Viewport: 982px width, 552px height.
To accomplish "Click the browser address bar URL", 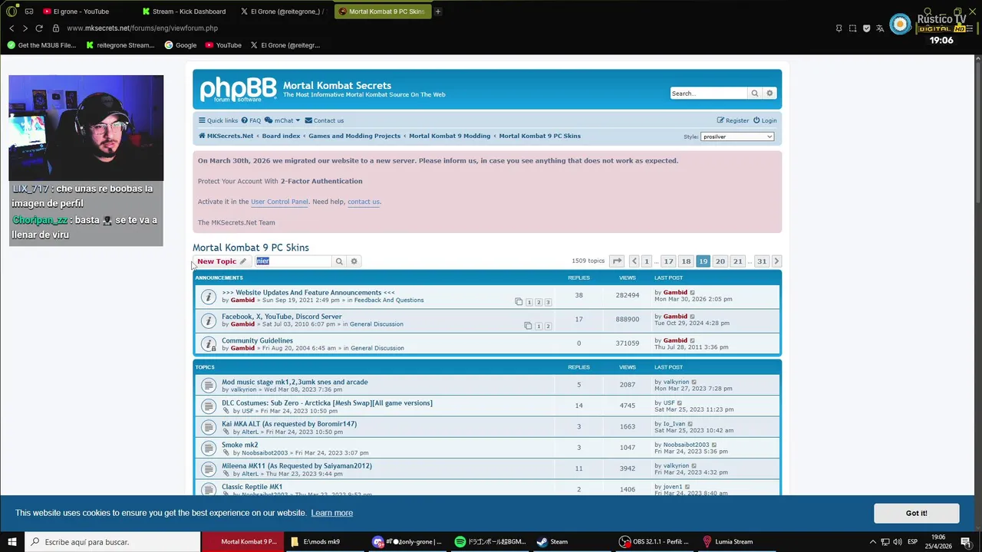I will [x=142, y=28].
